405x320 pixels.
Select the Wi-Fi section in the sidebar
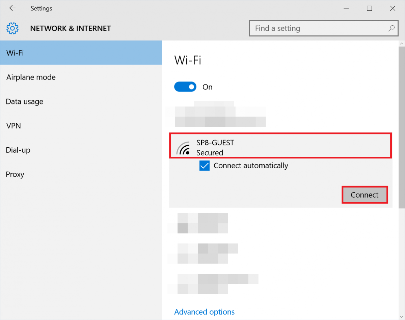point(15,53)
